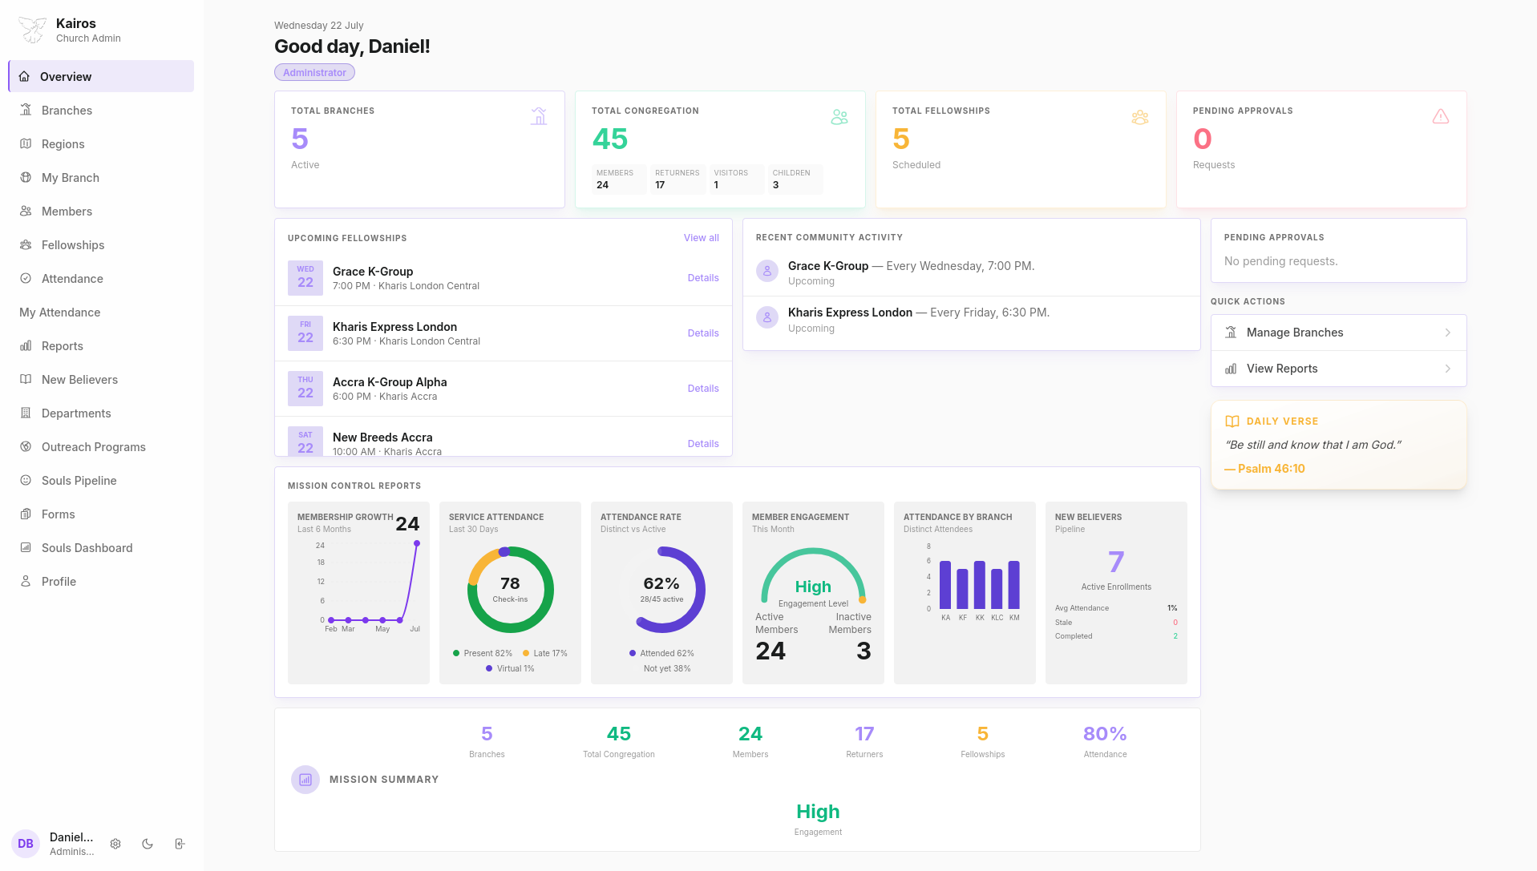Click the Children 3 stat chip
The width and height of the screenshot is (1537, 871).
coord(795,179)
